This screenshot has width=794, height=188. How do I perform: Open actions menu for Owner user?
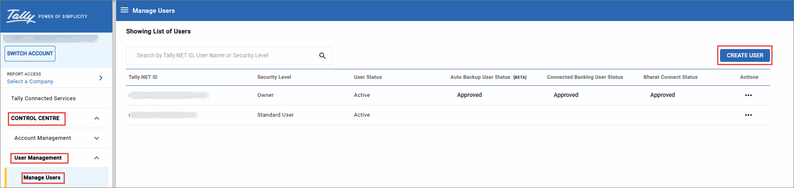(x=748, y=95)
